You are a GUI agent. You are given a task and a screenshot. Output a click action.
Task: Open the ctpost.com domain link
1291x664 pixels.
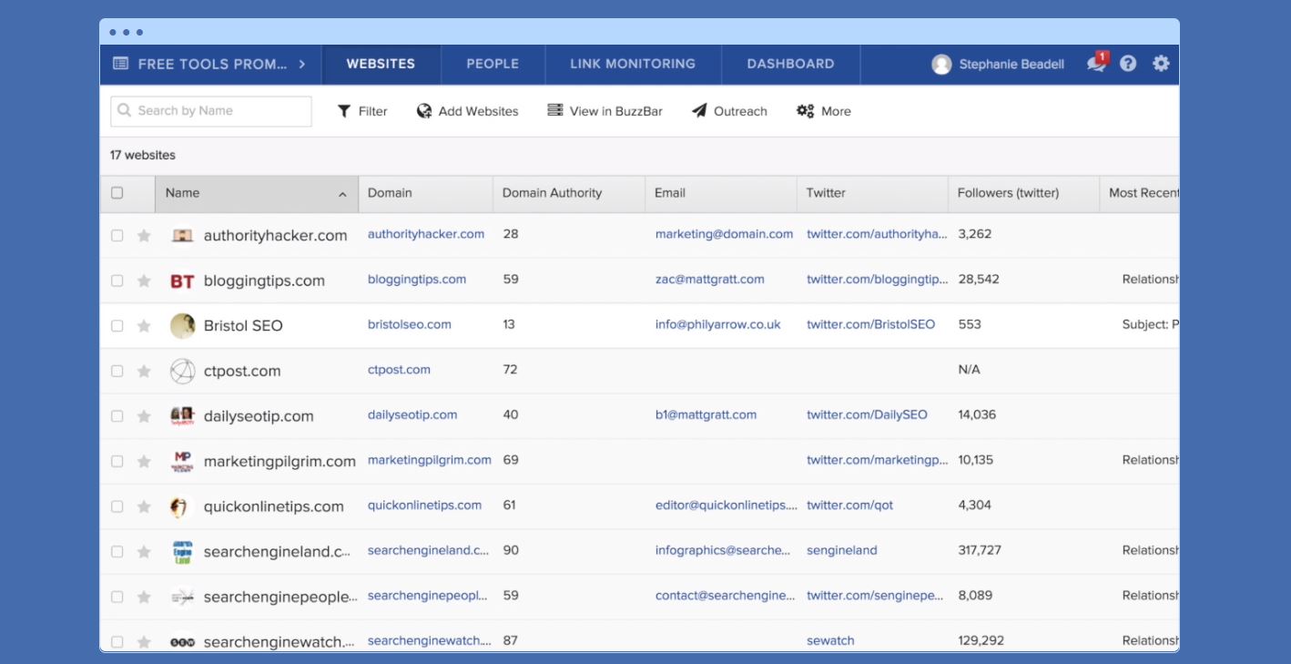[399, 370]
